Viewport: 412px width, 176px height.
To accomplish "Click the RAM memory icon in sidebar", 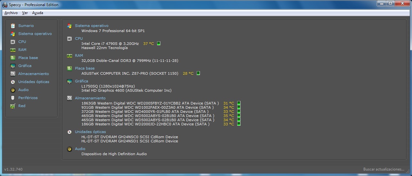I will pos(13,50).
